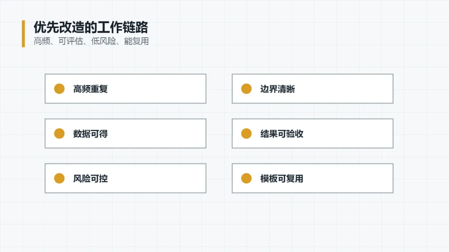Click the subtitle 高频、可评估、低风险、能复用
The width and height of the screenshot is (449, 252).
(x=91, y=41)
